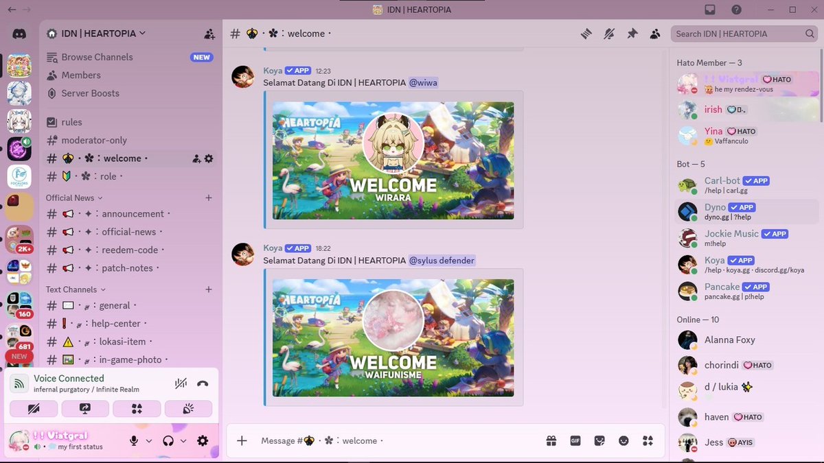This screenshot has width=824, height=463.
Task: Open Carl-bot in member list
Action: point(747,185)
